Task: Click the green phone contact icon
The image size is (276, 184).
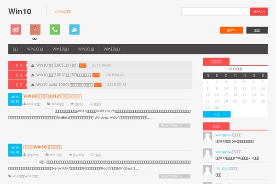Action: pos(55,29)
